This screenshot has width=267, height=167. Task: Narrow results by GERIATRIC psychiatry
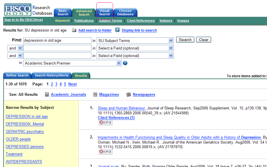tap(25, 132)
